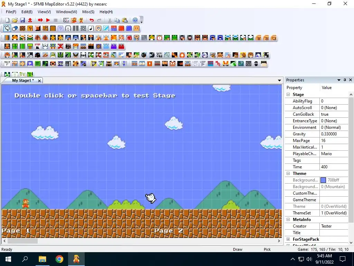
Task: Select the STOP camera icon
Action: [37, 46]
